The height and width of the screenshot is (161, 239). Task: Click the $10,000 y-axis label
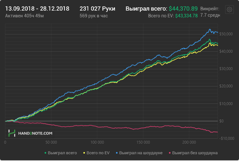pyautogui.click(x=226, y=104)
